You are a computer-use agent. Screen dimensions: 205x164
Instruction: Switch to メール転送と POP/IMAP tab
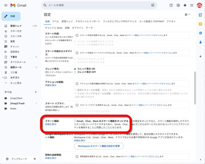[152, 22]
